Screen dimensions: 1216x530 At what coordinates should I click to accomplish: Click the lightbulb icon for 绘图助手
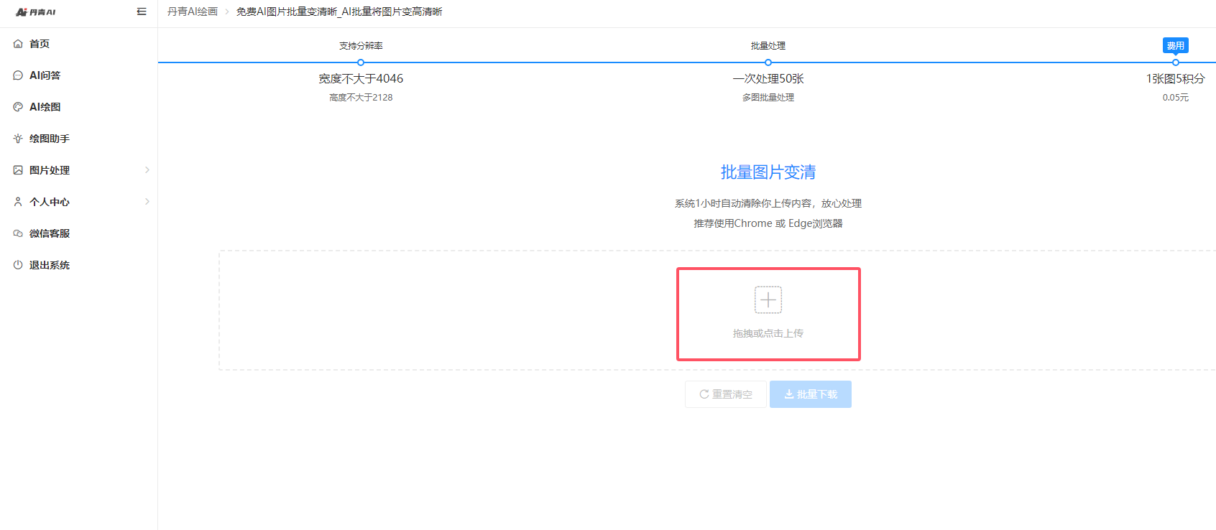click(x=18, y=139)
